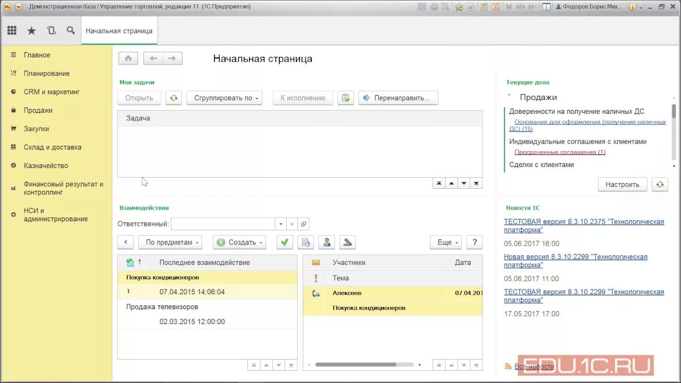
Task: Open link Просроченные соглашения (1)
Action: tap(560, 152)
